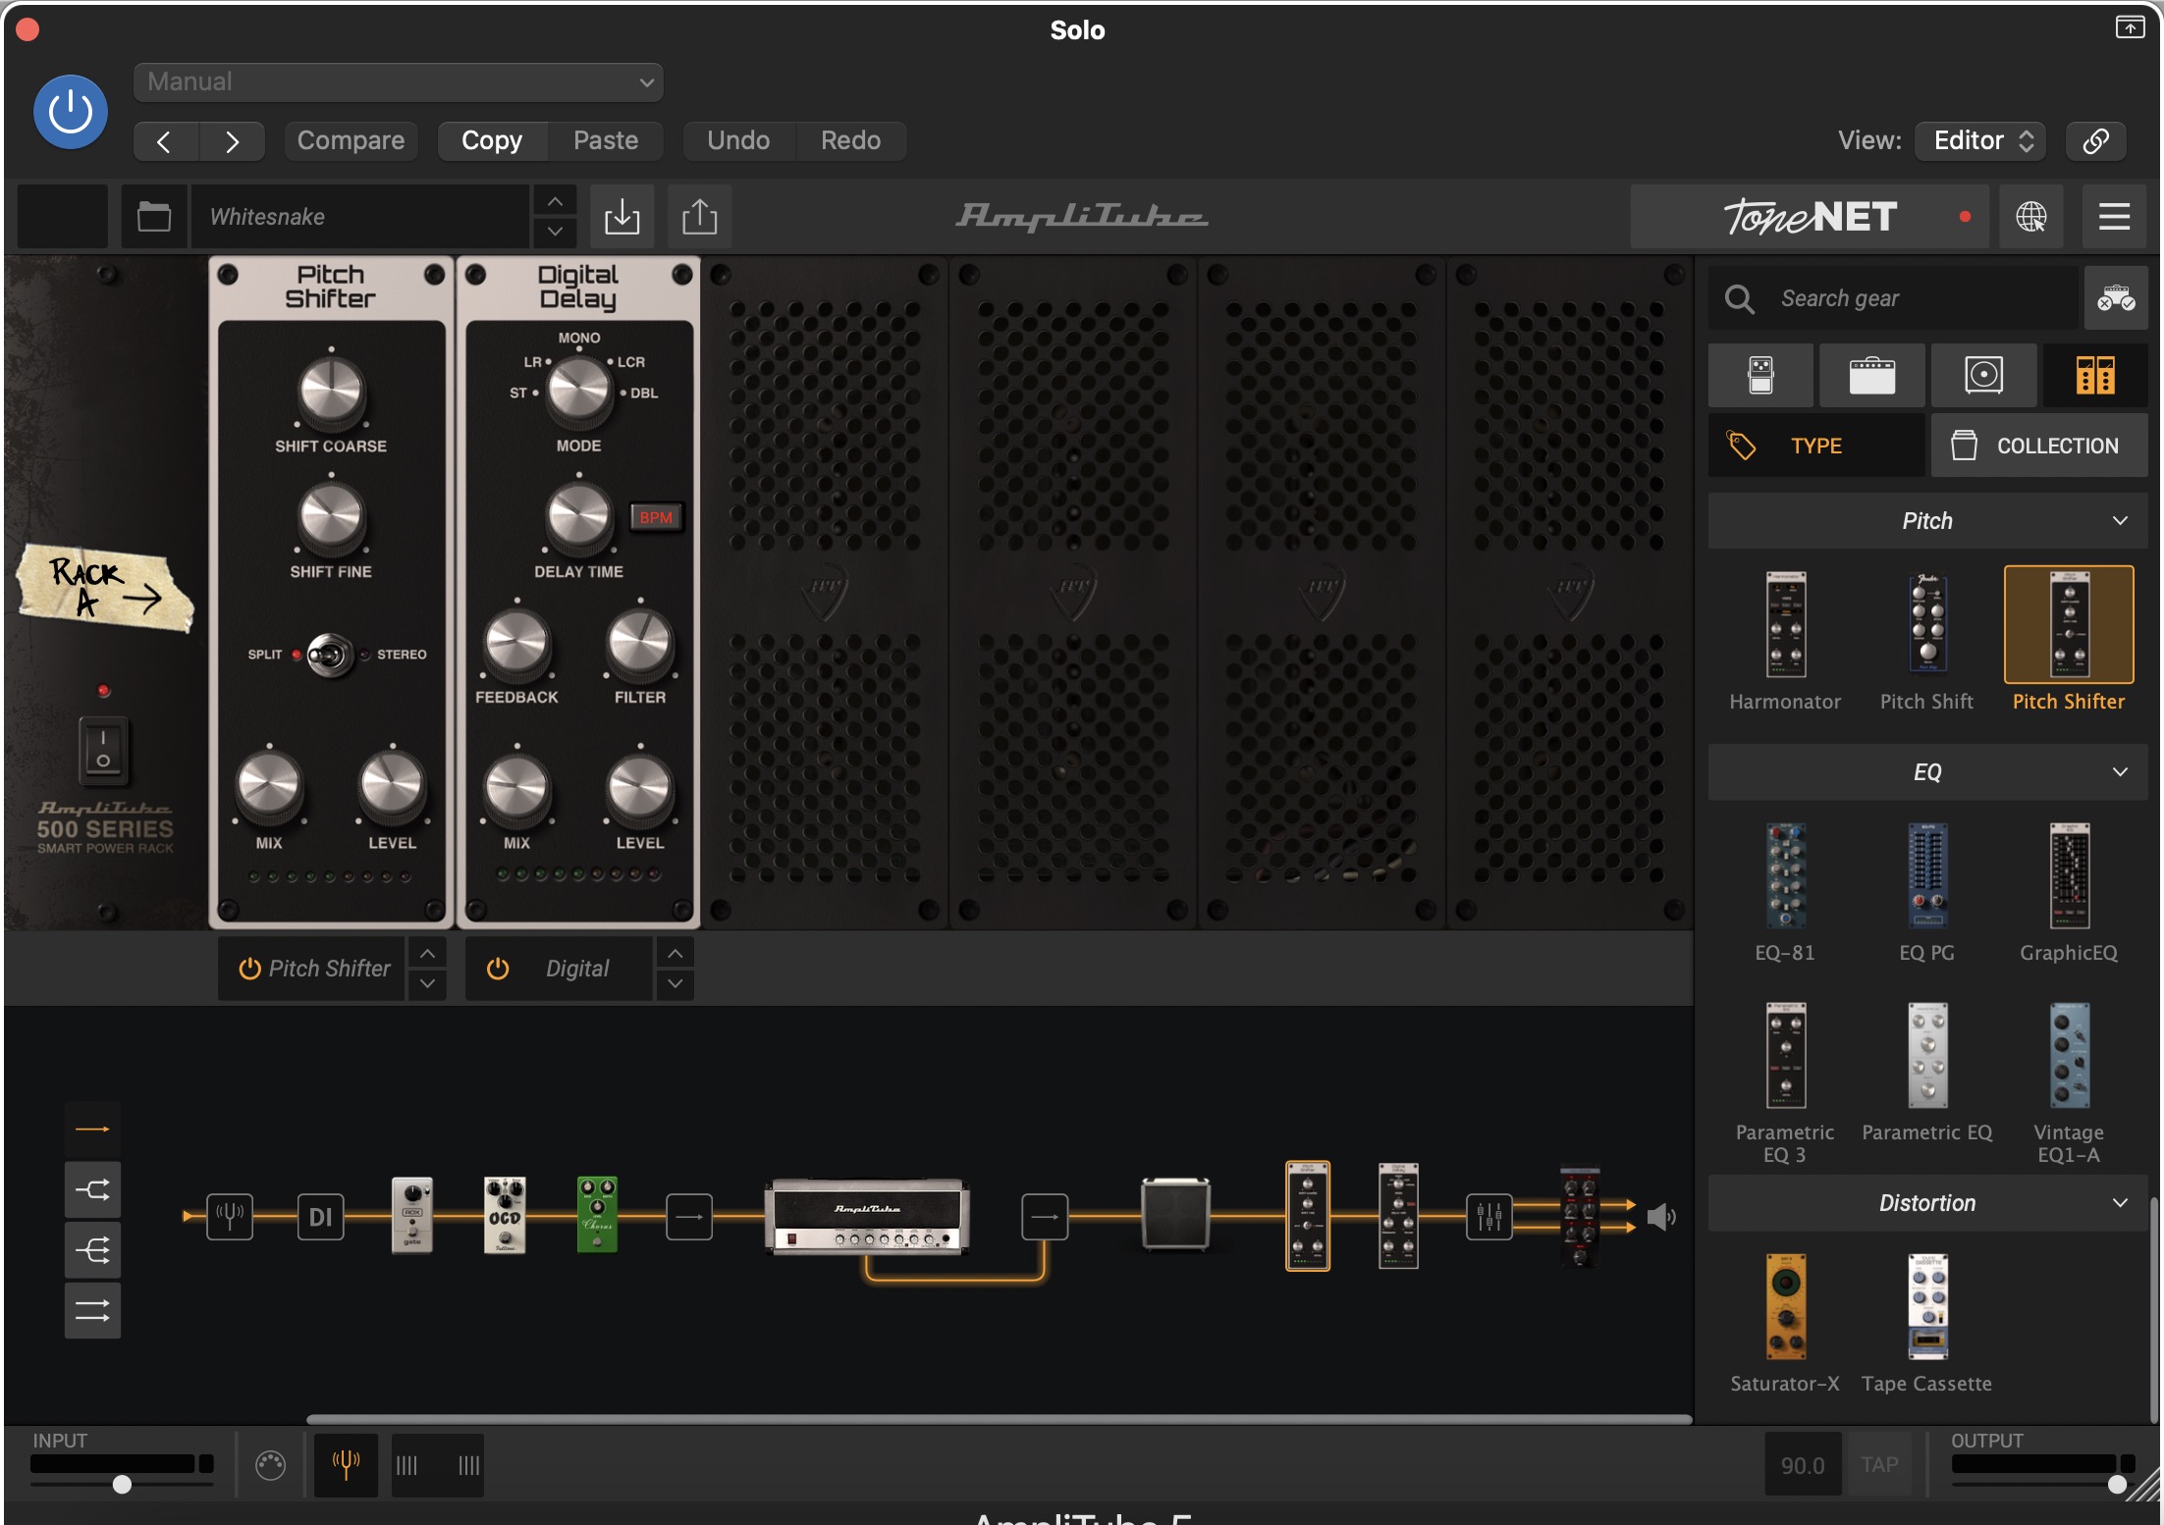Click the SHIFT COARSE knob
The height and width of the screenshot is (1525, 2164).
[331, 392]
